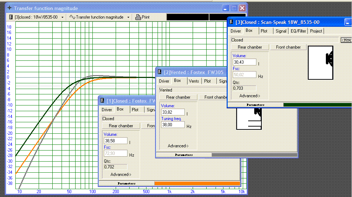Click Rear chamber button in [3]Closed Scan-Speak window
Image resolution: width=352 pixels, height=197 pixels.
[x=250, y=47]
